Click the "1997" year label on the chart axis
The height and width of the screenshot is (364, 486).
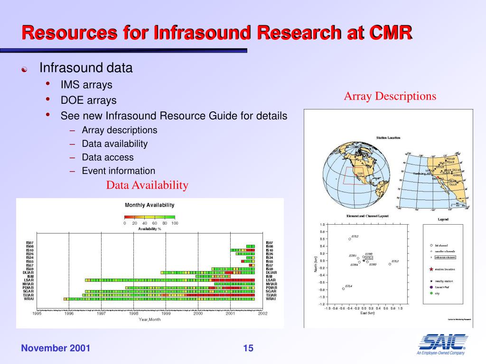point(102,314)
